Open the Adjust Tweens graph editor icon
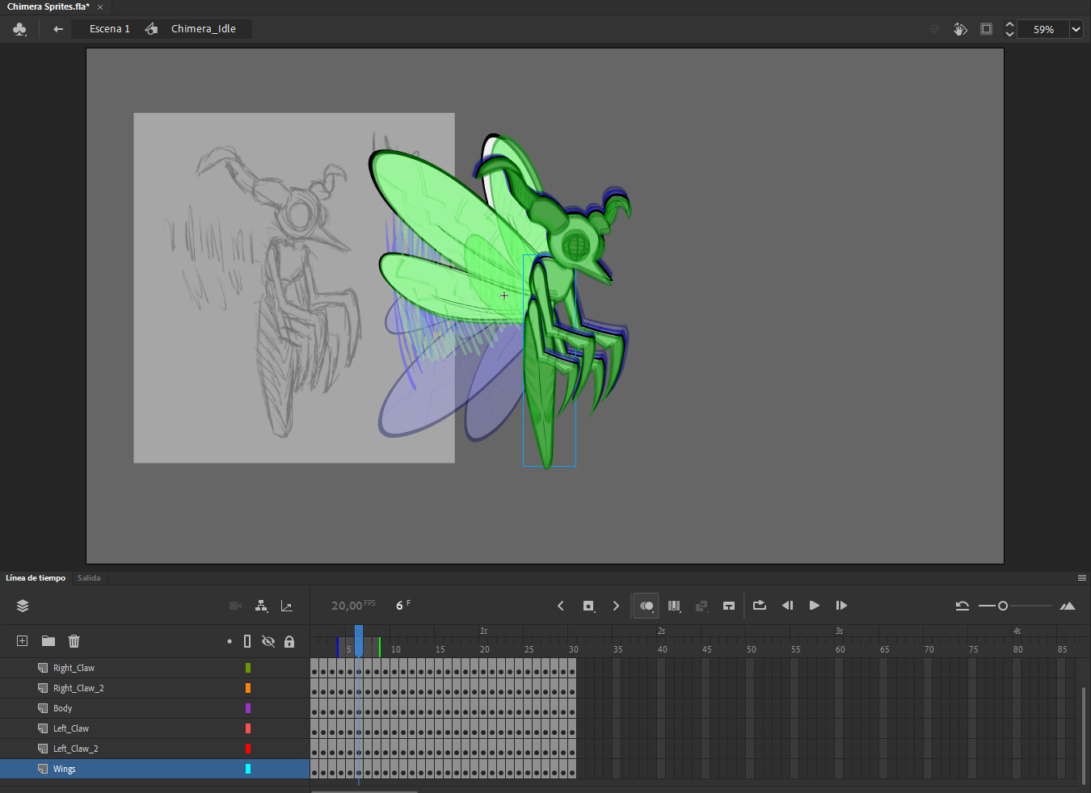Viewport: 1091px width, 793px height. 287,606
